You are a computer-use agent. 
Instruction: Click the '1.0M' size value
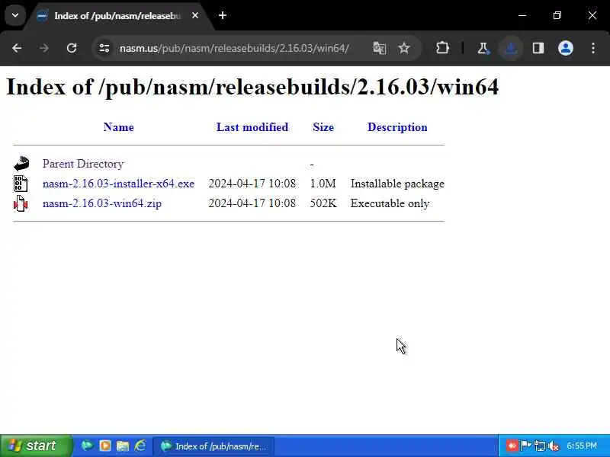point(323,184)
